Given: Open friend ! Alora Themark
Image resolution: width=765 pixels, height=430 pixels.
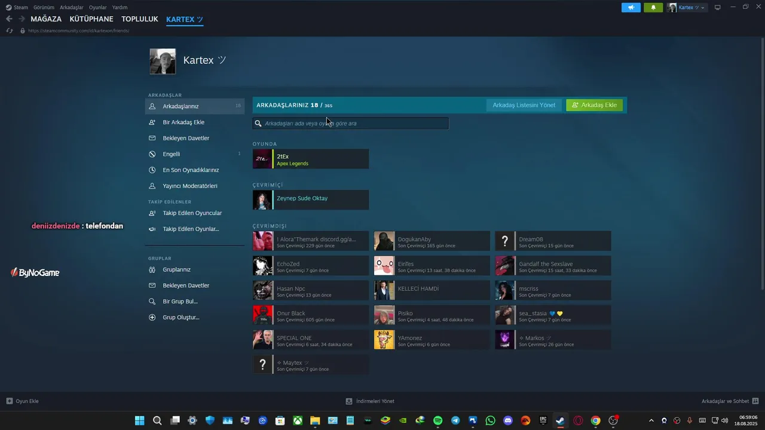Looking at the screenshot, I should [311, 241].
